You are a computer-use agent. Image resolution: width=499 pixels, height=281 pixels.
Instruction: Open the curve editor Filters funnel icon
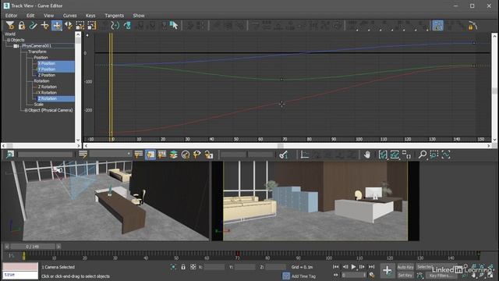pyautogui.click(x=10, y=26)
